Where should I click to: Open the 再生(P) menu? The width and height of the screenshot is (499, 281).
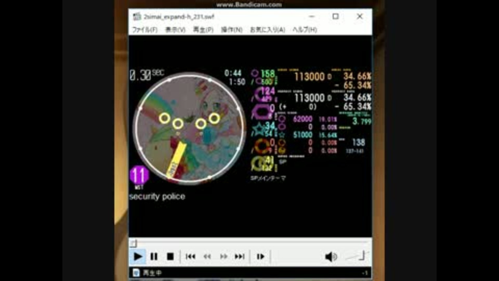(x=203, y=30)
